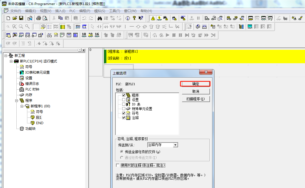Collapse the 新工程 tree root
Viewport: 305px width, 188px height.
pyautogui.click(x=6, y=56)
